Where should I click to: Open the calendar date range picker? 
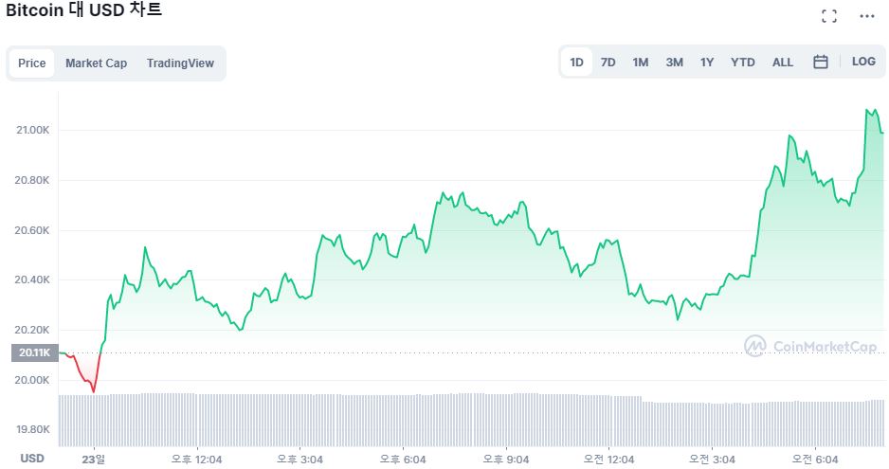click(x=821, y=62)
